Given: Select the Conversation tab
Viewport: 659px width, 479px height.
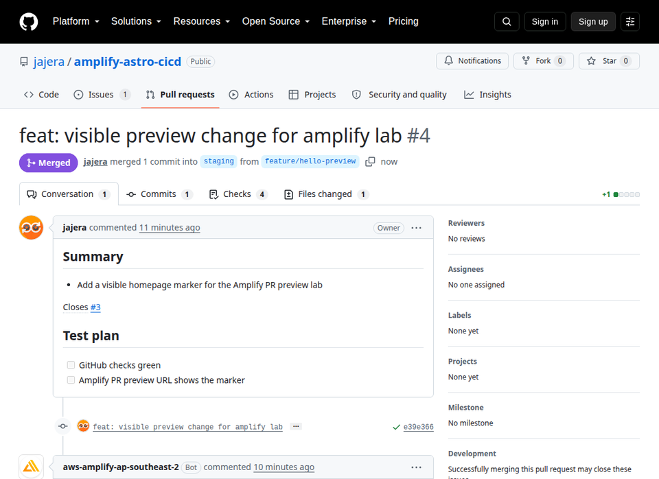Looking at the screenshot, I should [x=69, y=194].
